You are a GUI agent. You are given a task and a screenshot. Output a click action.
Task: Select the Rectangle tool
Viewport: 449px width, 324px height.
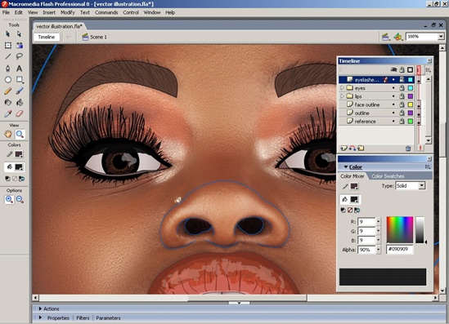click(x=19, y=80)
